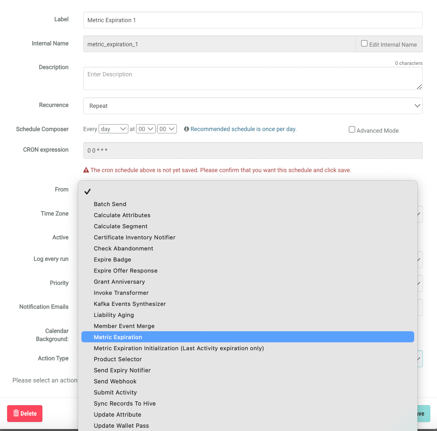The height and width of the screenshot is (431, 437).
Task: Open the hour selector dropdown after 'at'
Action: coord(146,129)
